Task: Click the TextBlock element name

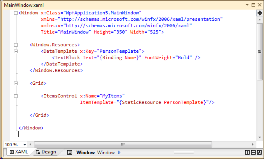Action: pos(67,58)
